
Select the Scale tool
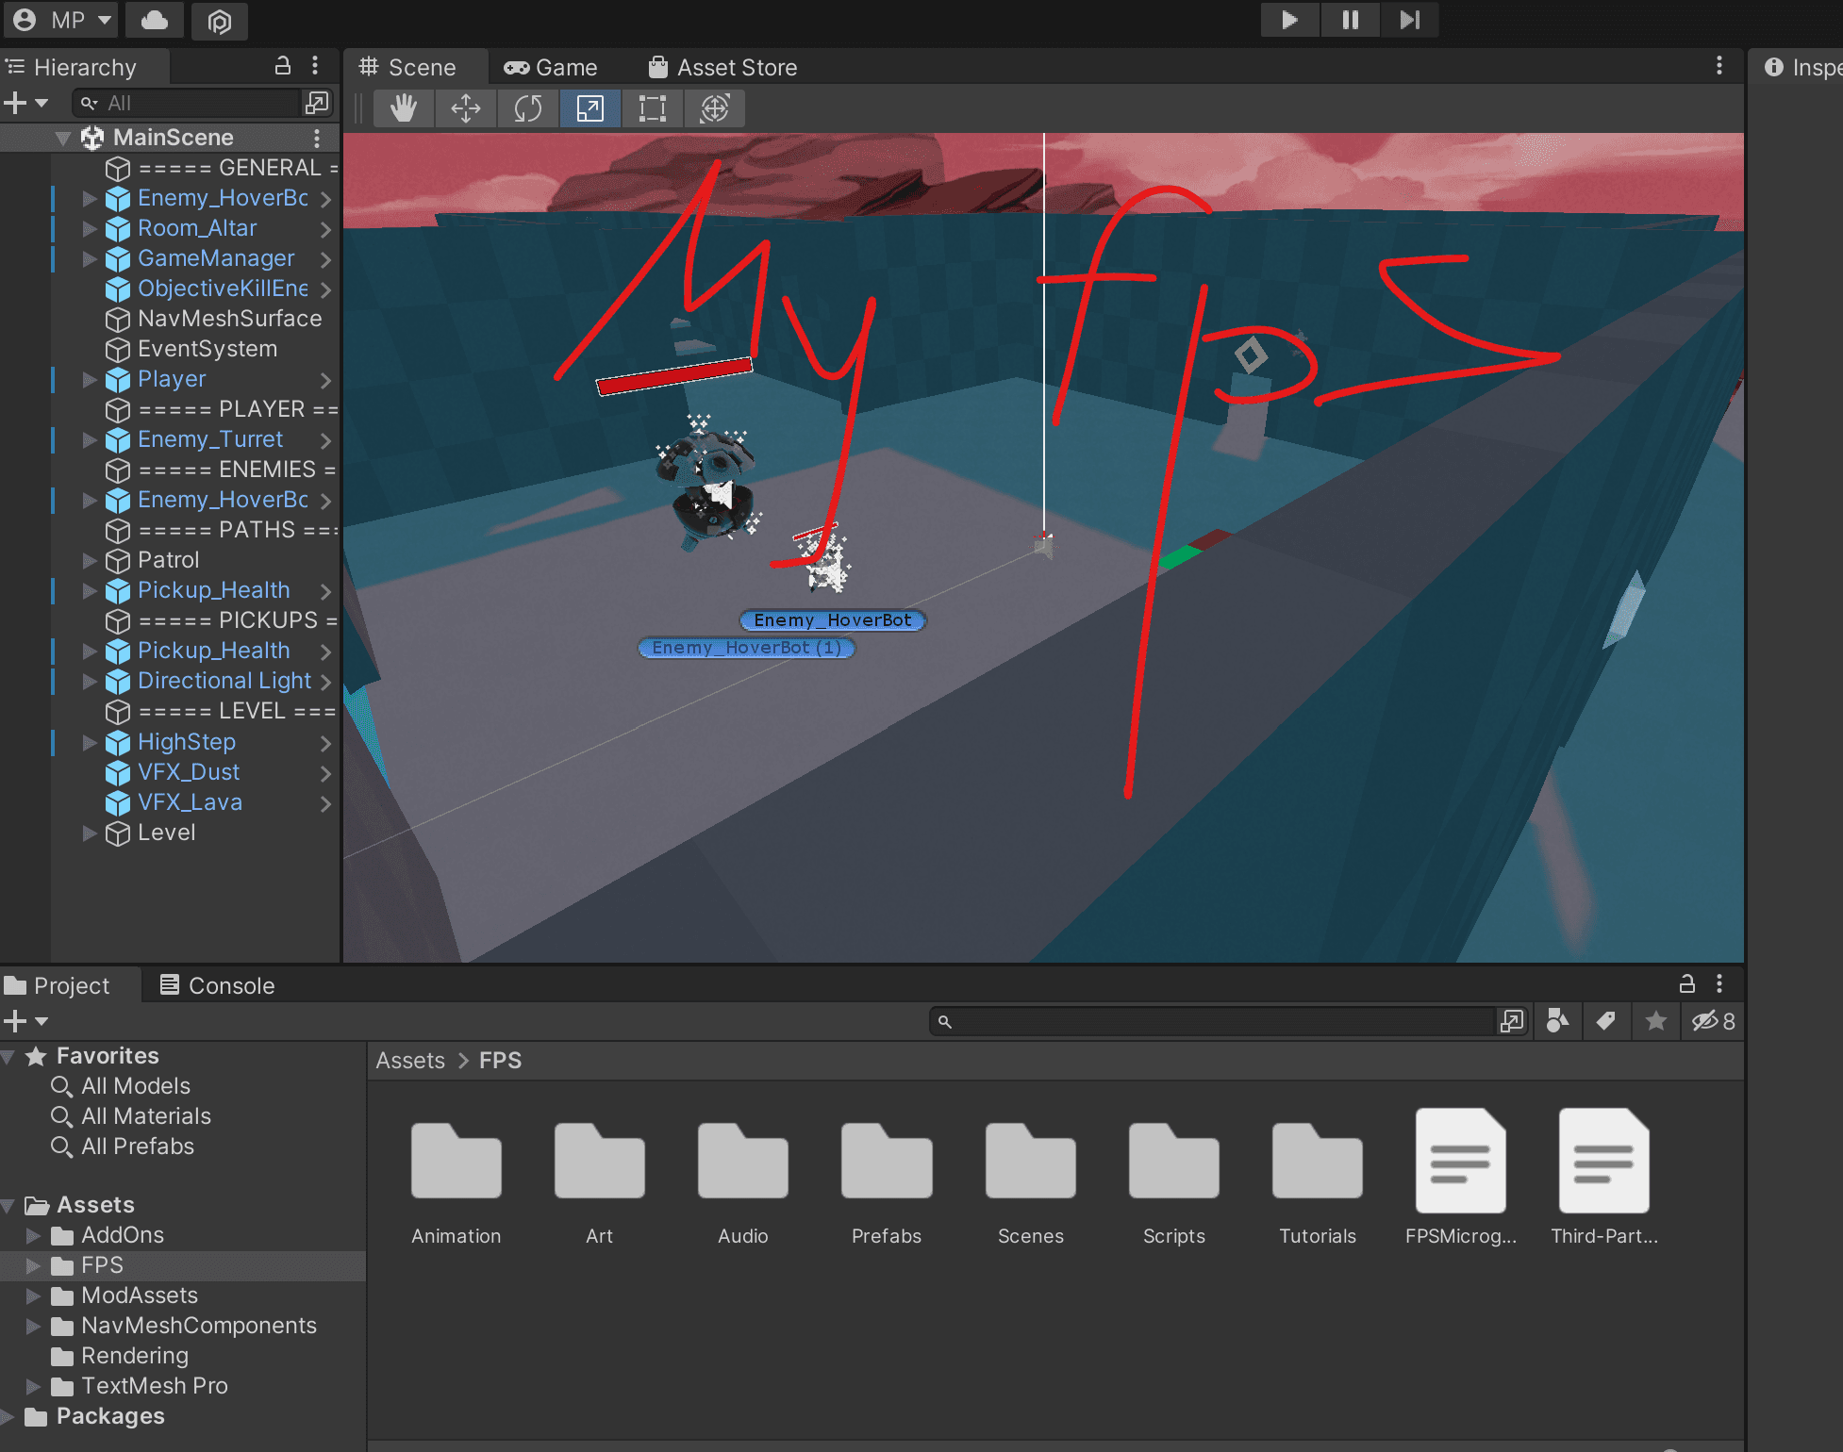[590, 108]
